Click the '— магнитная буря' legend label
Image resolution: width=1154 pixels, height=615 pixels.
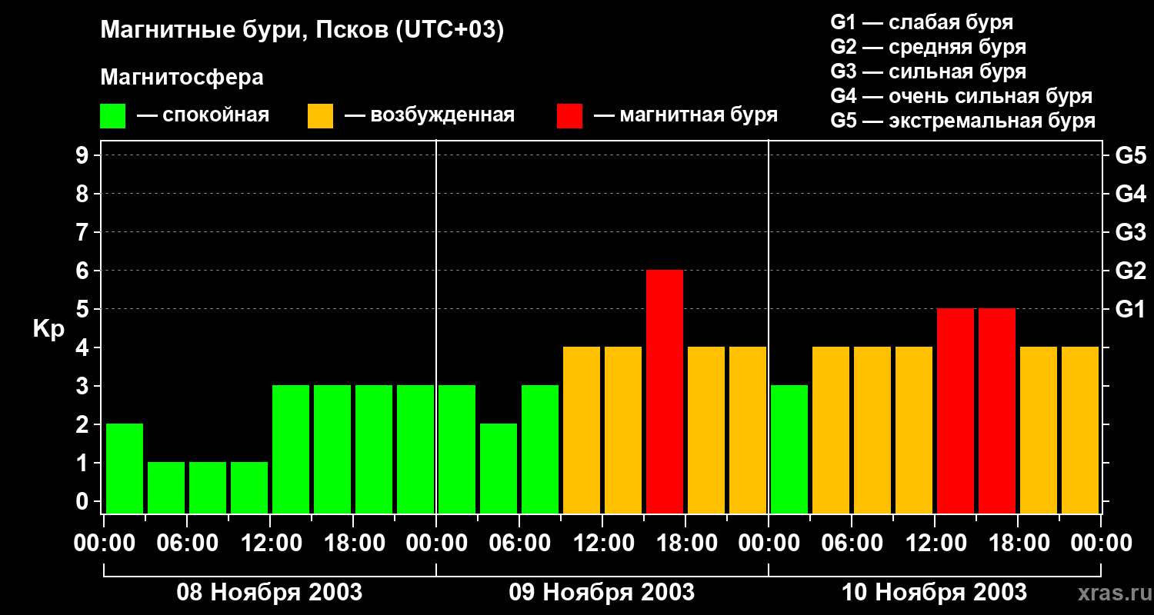(x=685, y=115)
